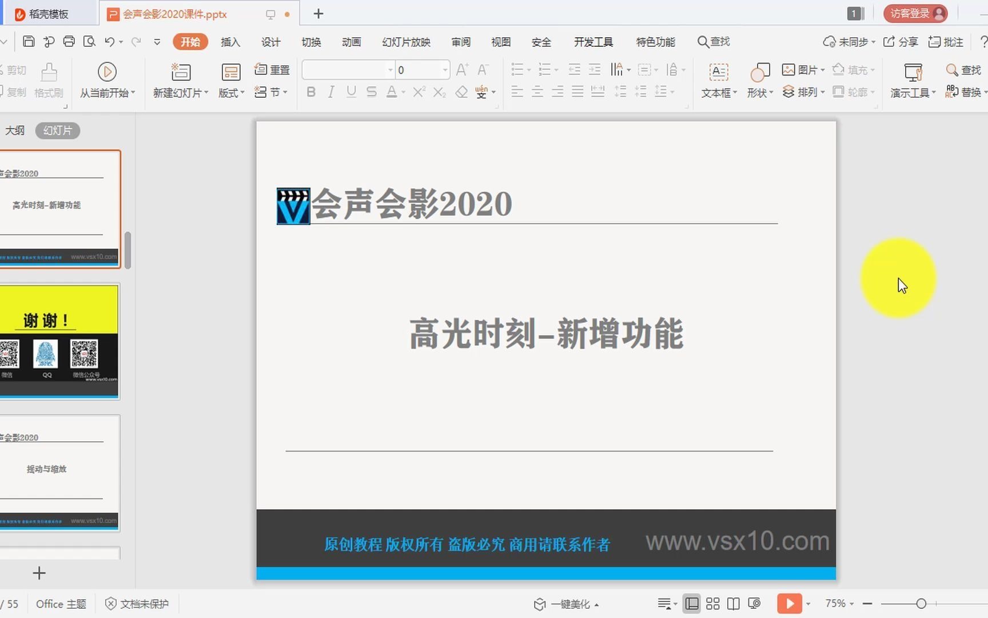Click the Arrange (排列) icon

click(x=788, y=92)
